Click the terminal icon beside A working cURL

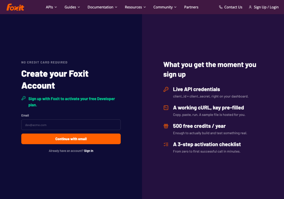tap(166, 108)
